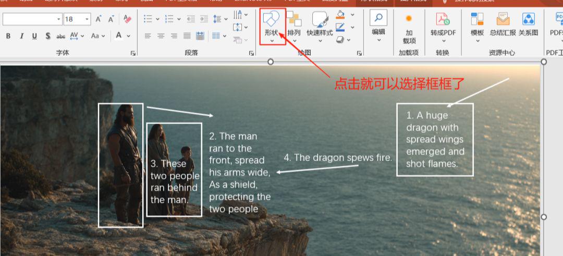The height and width of the screenshot is (256, 563).
Task: Click the Aa change case icon
Action: (x=95, y=36)
